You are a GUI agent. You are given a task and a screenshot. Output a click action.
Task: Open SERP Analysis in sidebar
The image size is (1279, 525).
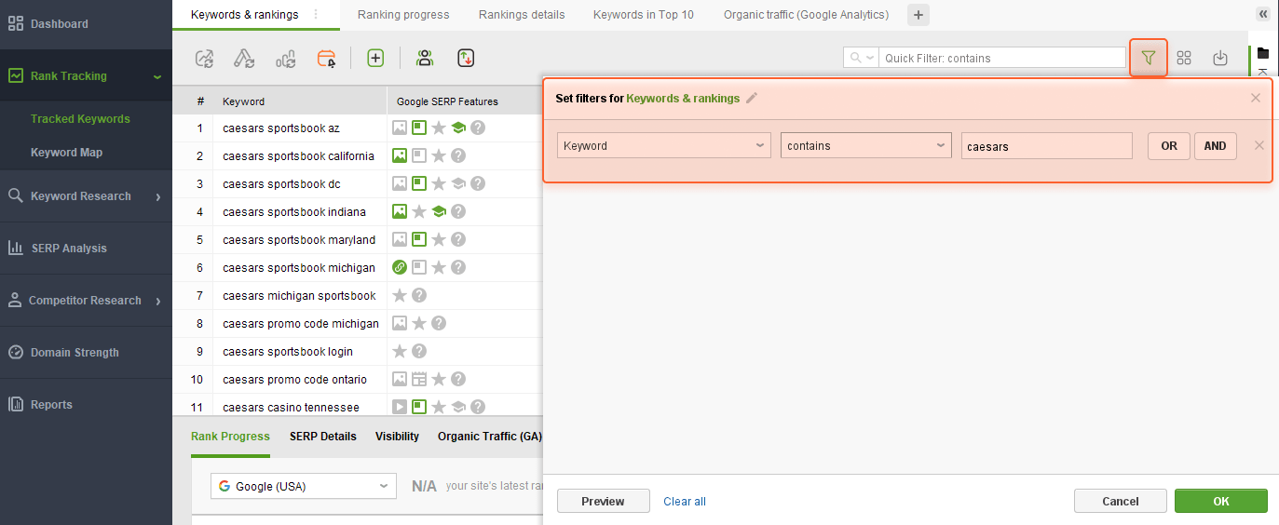(86, 249)
